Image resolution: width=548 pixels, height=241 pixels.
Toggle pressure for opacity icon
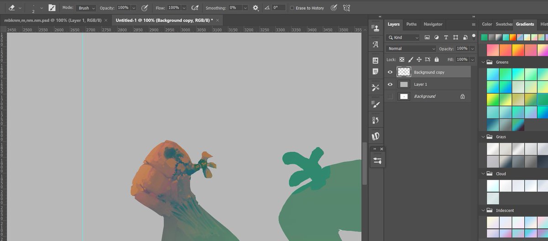click(144, 8)
